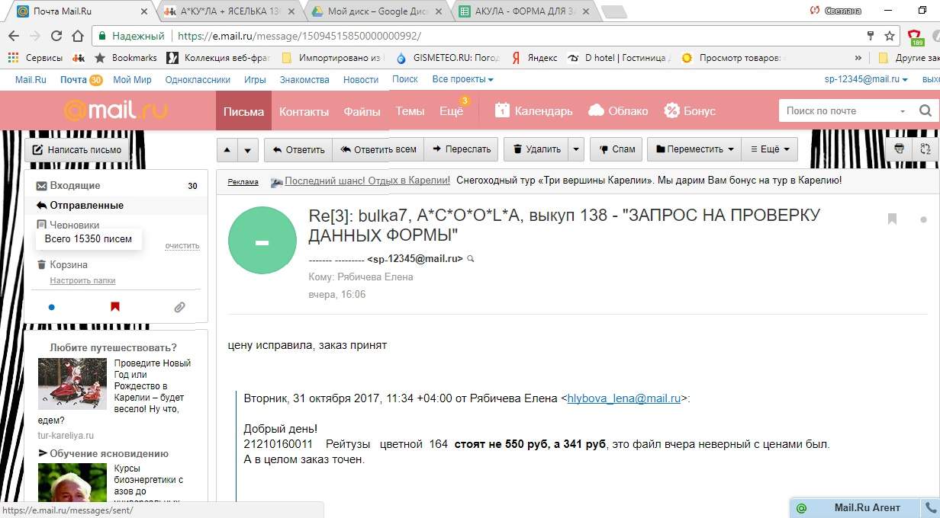The image size is (940, 518).
Task: Click the Ответить button
Action: coord(298,149)
